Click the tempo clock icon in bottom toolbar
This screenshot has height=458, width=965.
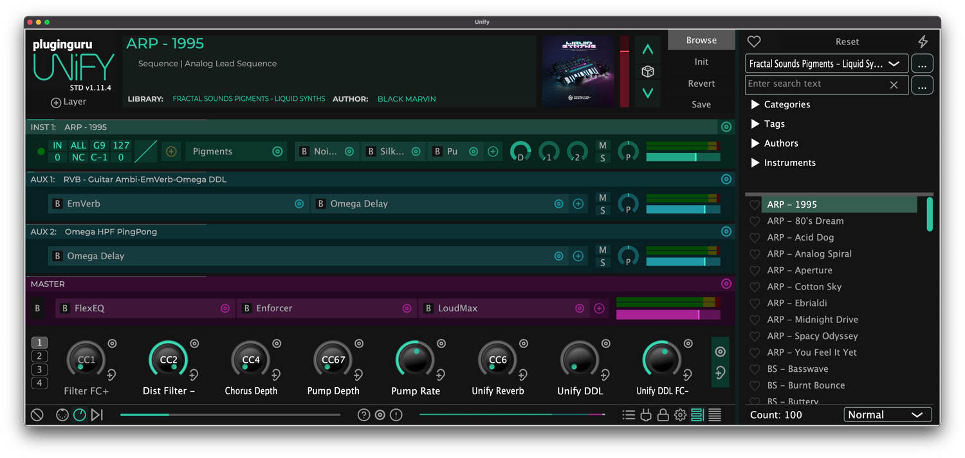point(79,415)
